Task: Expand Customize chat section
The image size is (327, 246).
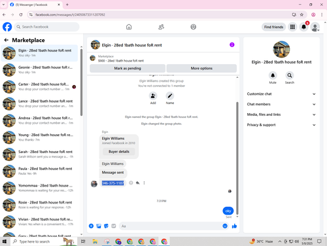Action: [281, 94]
